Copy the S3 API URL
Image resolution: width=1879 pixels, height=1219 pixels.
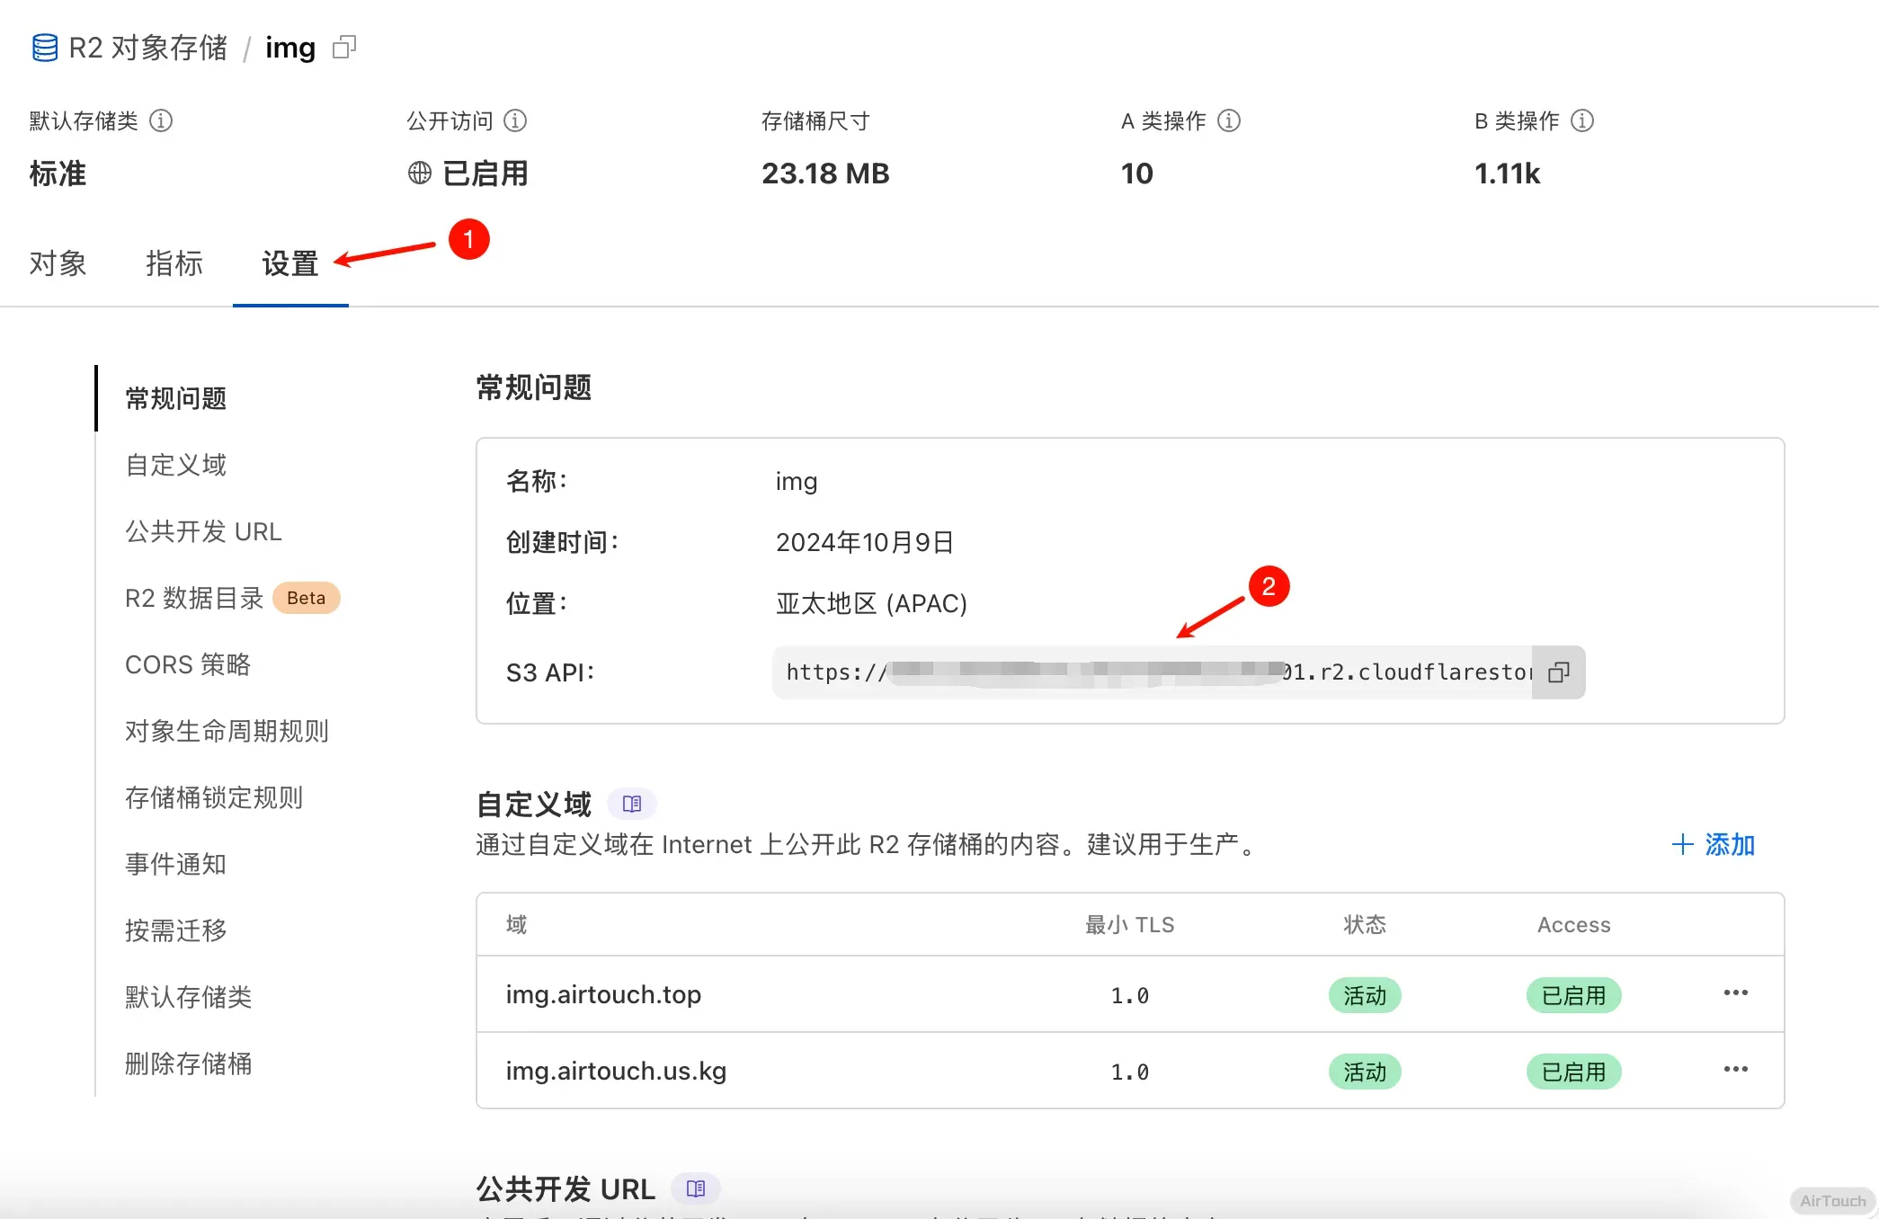[1558, 672]
